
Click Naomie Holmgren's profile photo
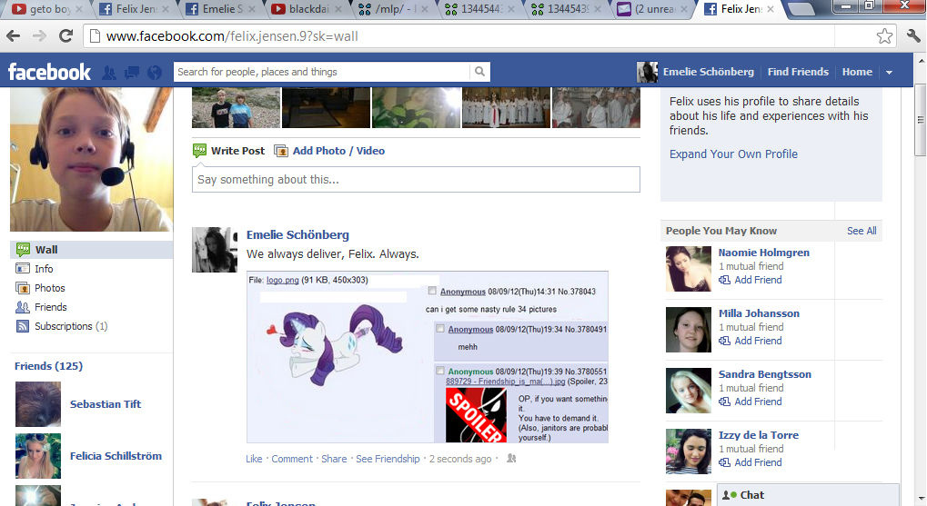[x=688, y=269]
